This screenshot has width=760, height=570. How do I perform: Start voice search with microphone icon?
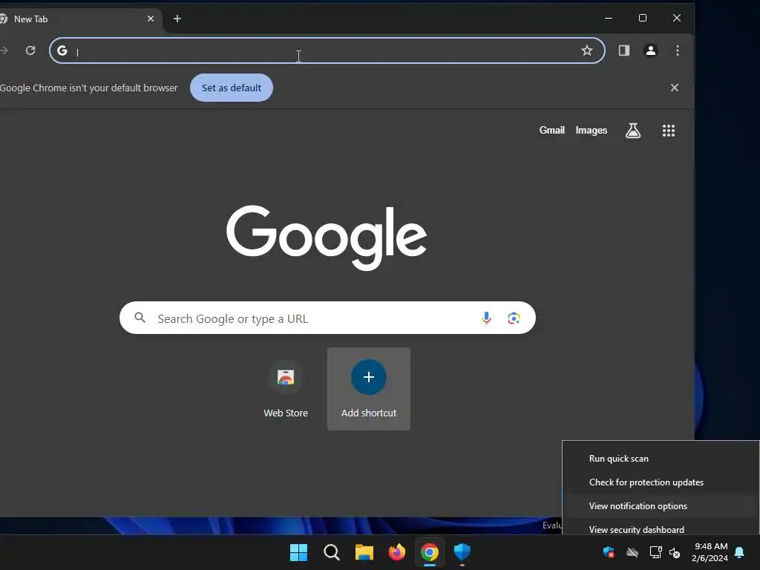pyautogui.click(x=486, y=318)
